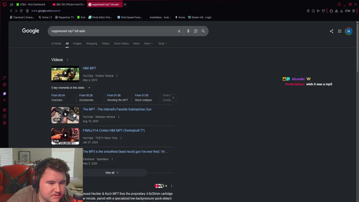Switch to News results tab
Image resolution: width=359 pixels, height=202 pixels.
[136, 43]
